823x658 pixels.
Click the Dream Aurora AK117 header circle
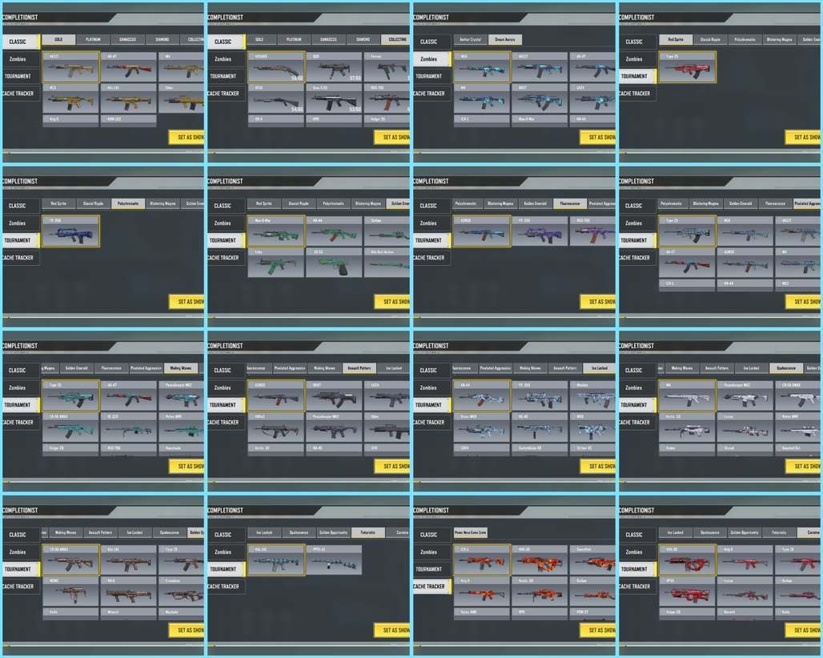pos(516,56)
